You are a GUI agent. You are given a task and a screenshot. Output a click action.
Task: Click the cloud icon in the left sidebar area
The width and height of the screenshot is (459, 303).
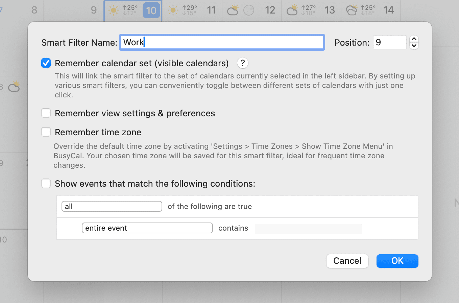pos(14,87)
